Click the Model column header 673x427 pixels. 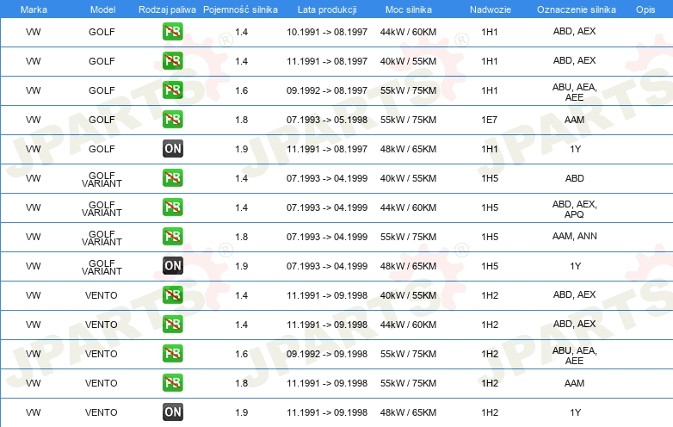pos(102,9)
